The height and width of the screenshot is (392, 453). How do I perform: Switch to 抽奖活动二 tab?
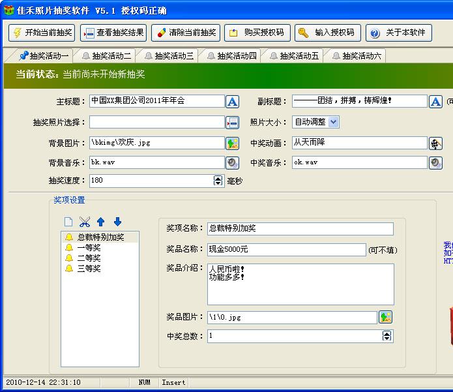point(106,56)
